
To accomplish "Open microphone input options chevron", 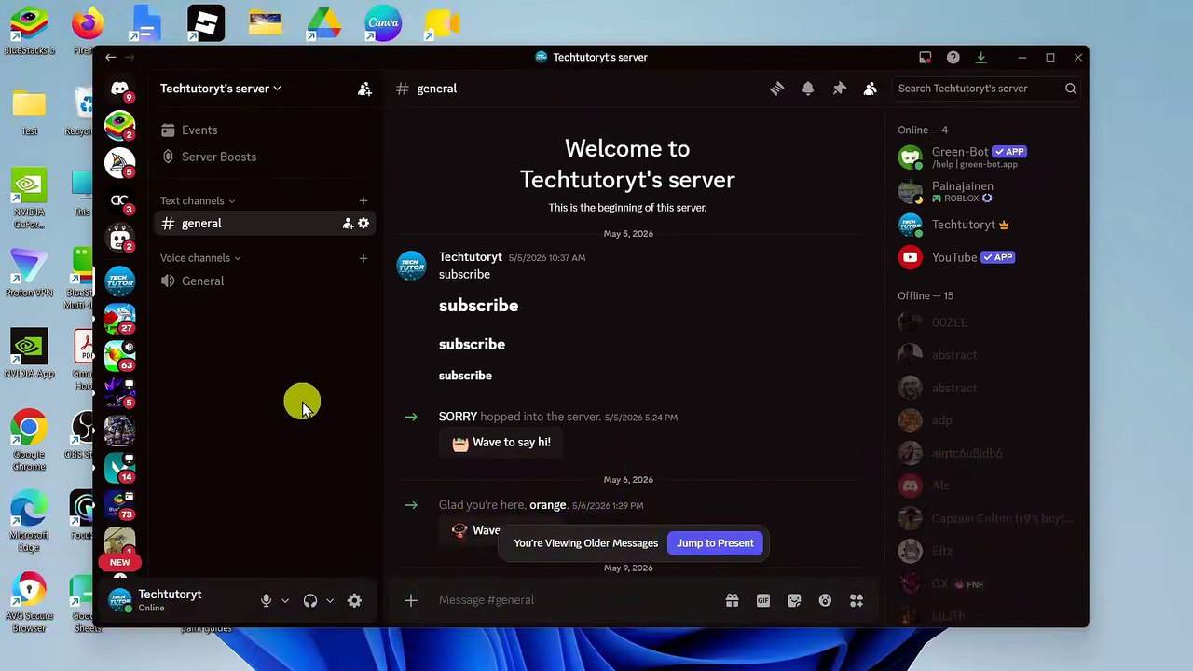I will coord(285,601).
